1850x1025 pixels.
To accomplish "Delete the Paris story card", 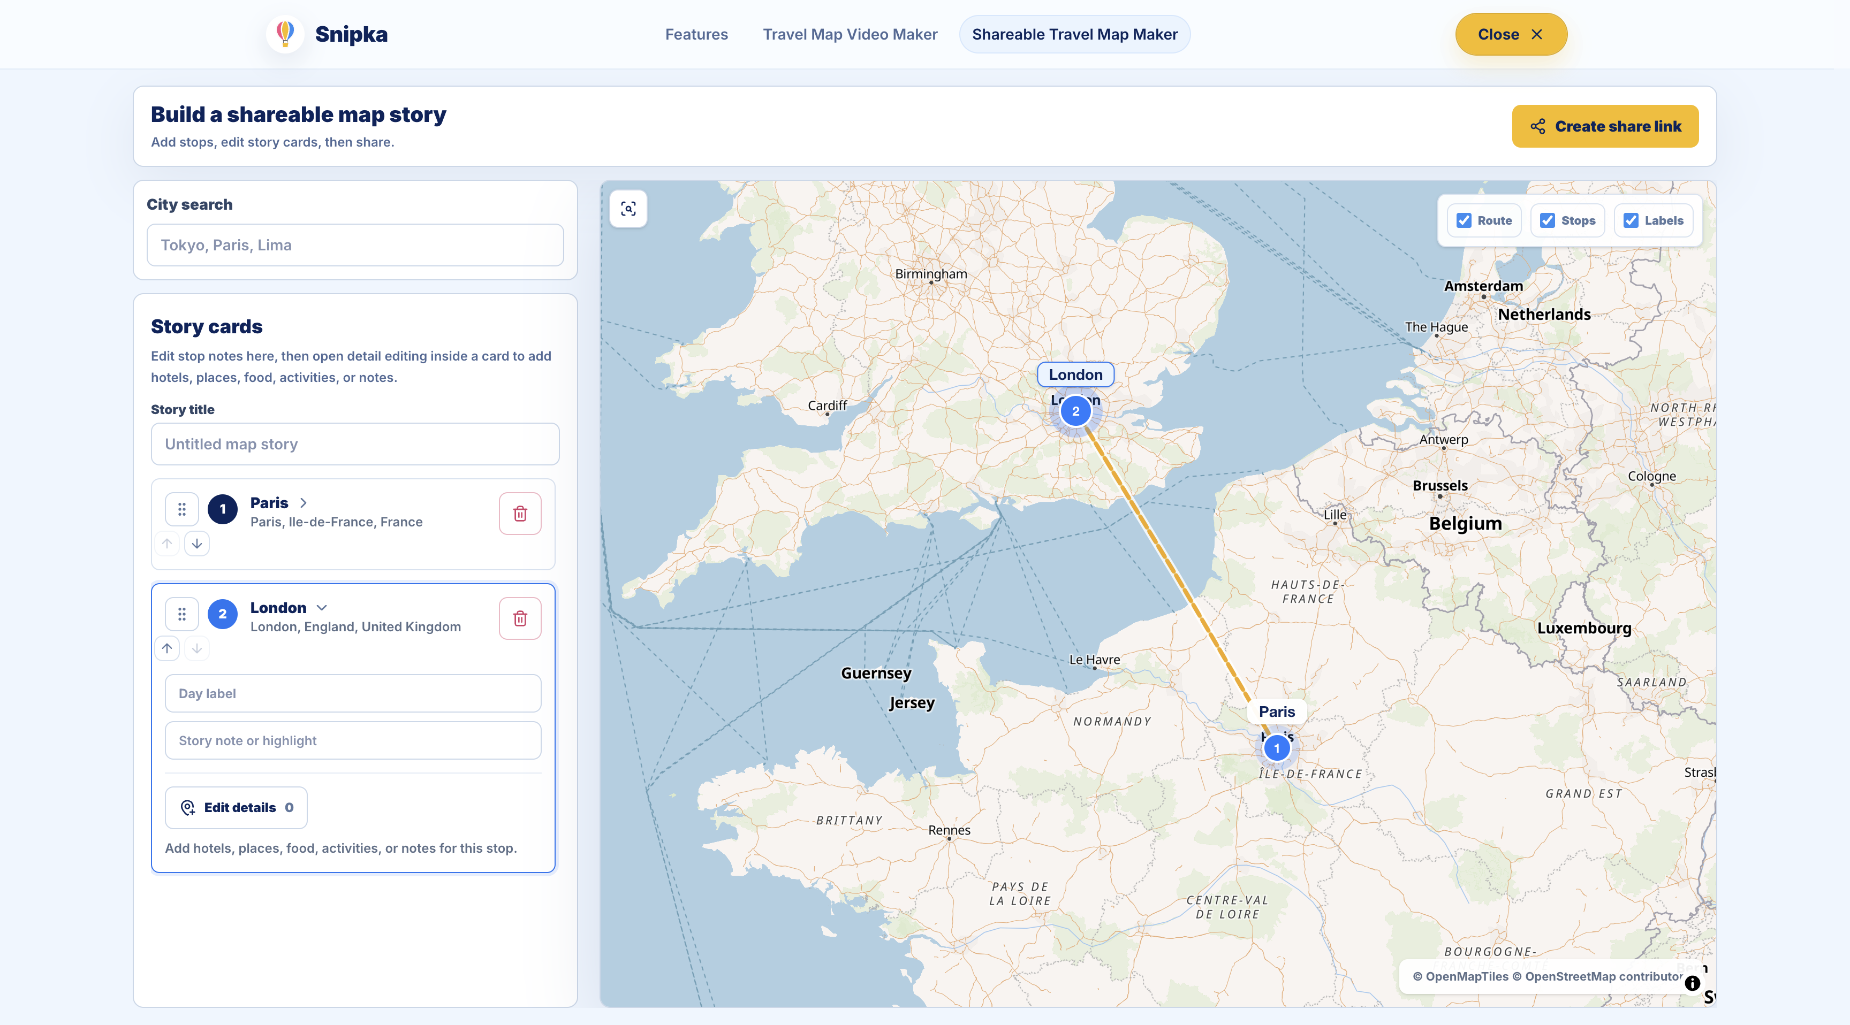I will point(520,513).
